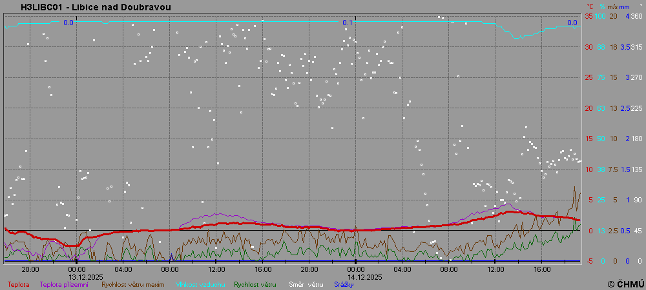Image resolution: width=646 pixels, height=290 pixels.
Task: Click the m/s unit label
Action: (x=612, y=6)
